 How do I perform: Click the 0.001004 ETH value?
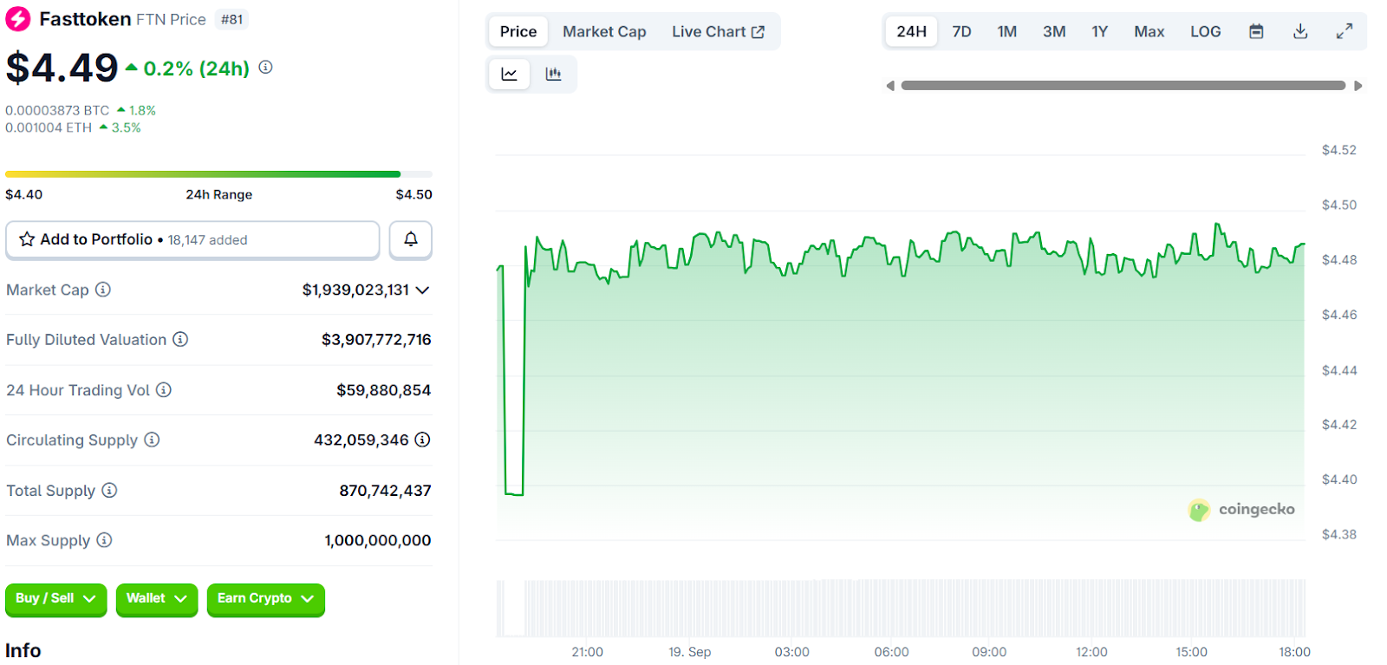pyautogui.click(x=49, y=127)
